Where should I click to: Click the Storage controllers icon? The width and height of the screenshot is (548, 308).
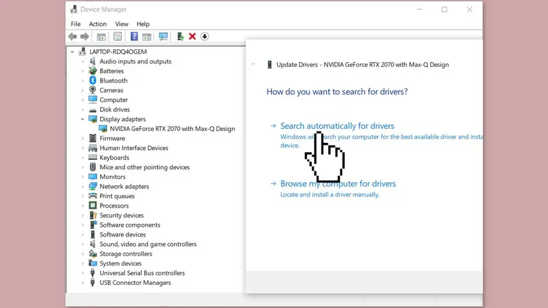tap(93, 254)
